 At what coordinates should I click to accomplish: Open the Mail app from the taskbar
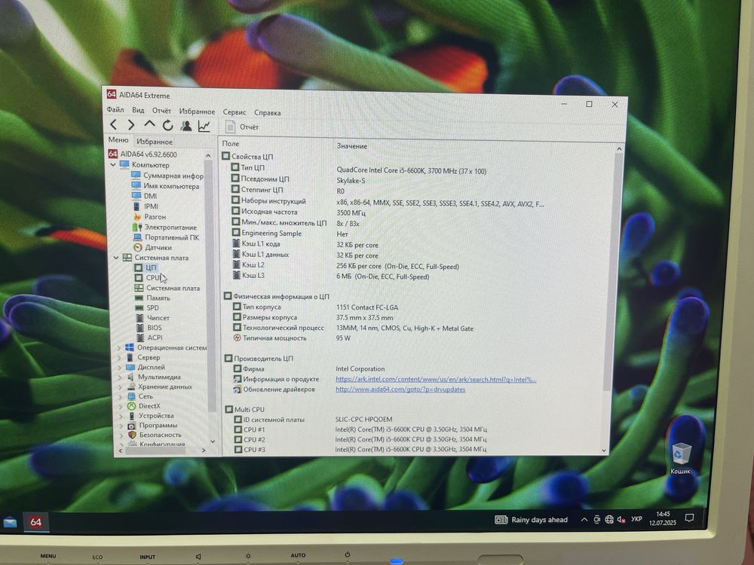pyautogui.click(x=10, y=522)
